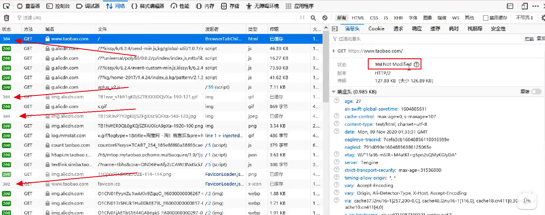Open request blocking with the blocked-circle icon
This screenshot has width=545, height=215.
point(325,18)
